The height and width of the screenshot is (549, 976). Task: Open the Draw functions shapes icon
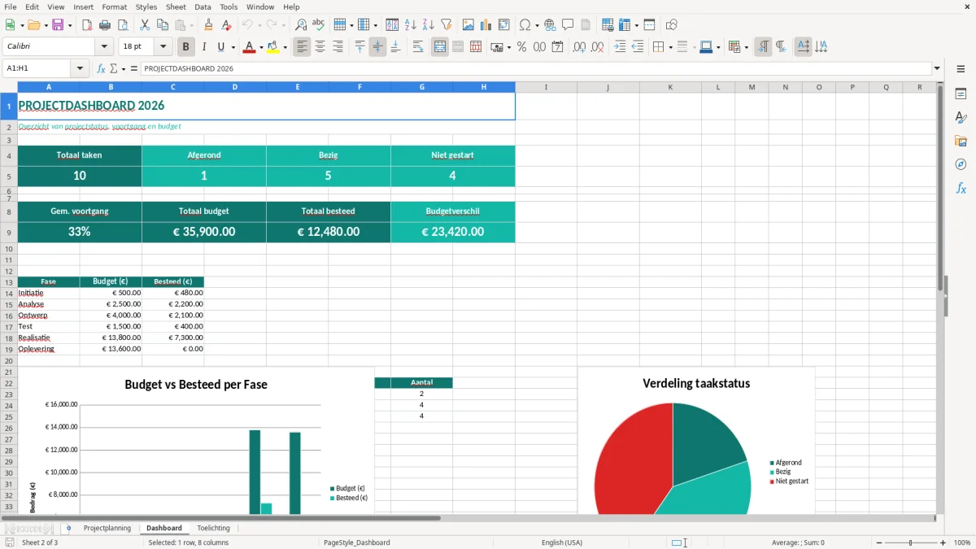[x=672, y=25]
